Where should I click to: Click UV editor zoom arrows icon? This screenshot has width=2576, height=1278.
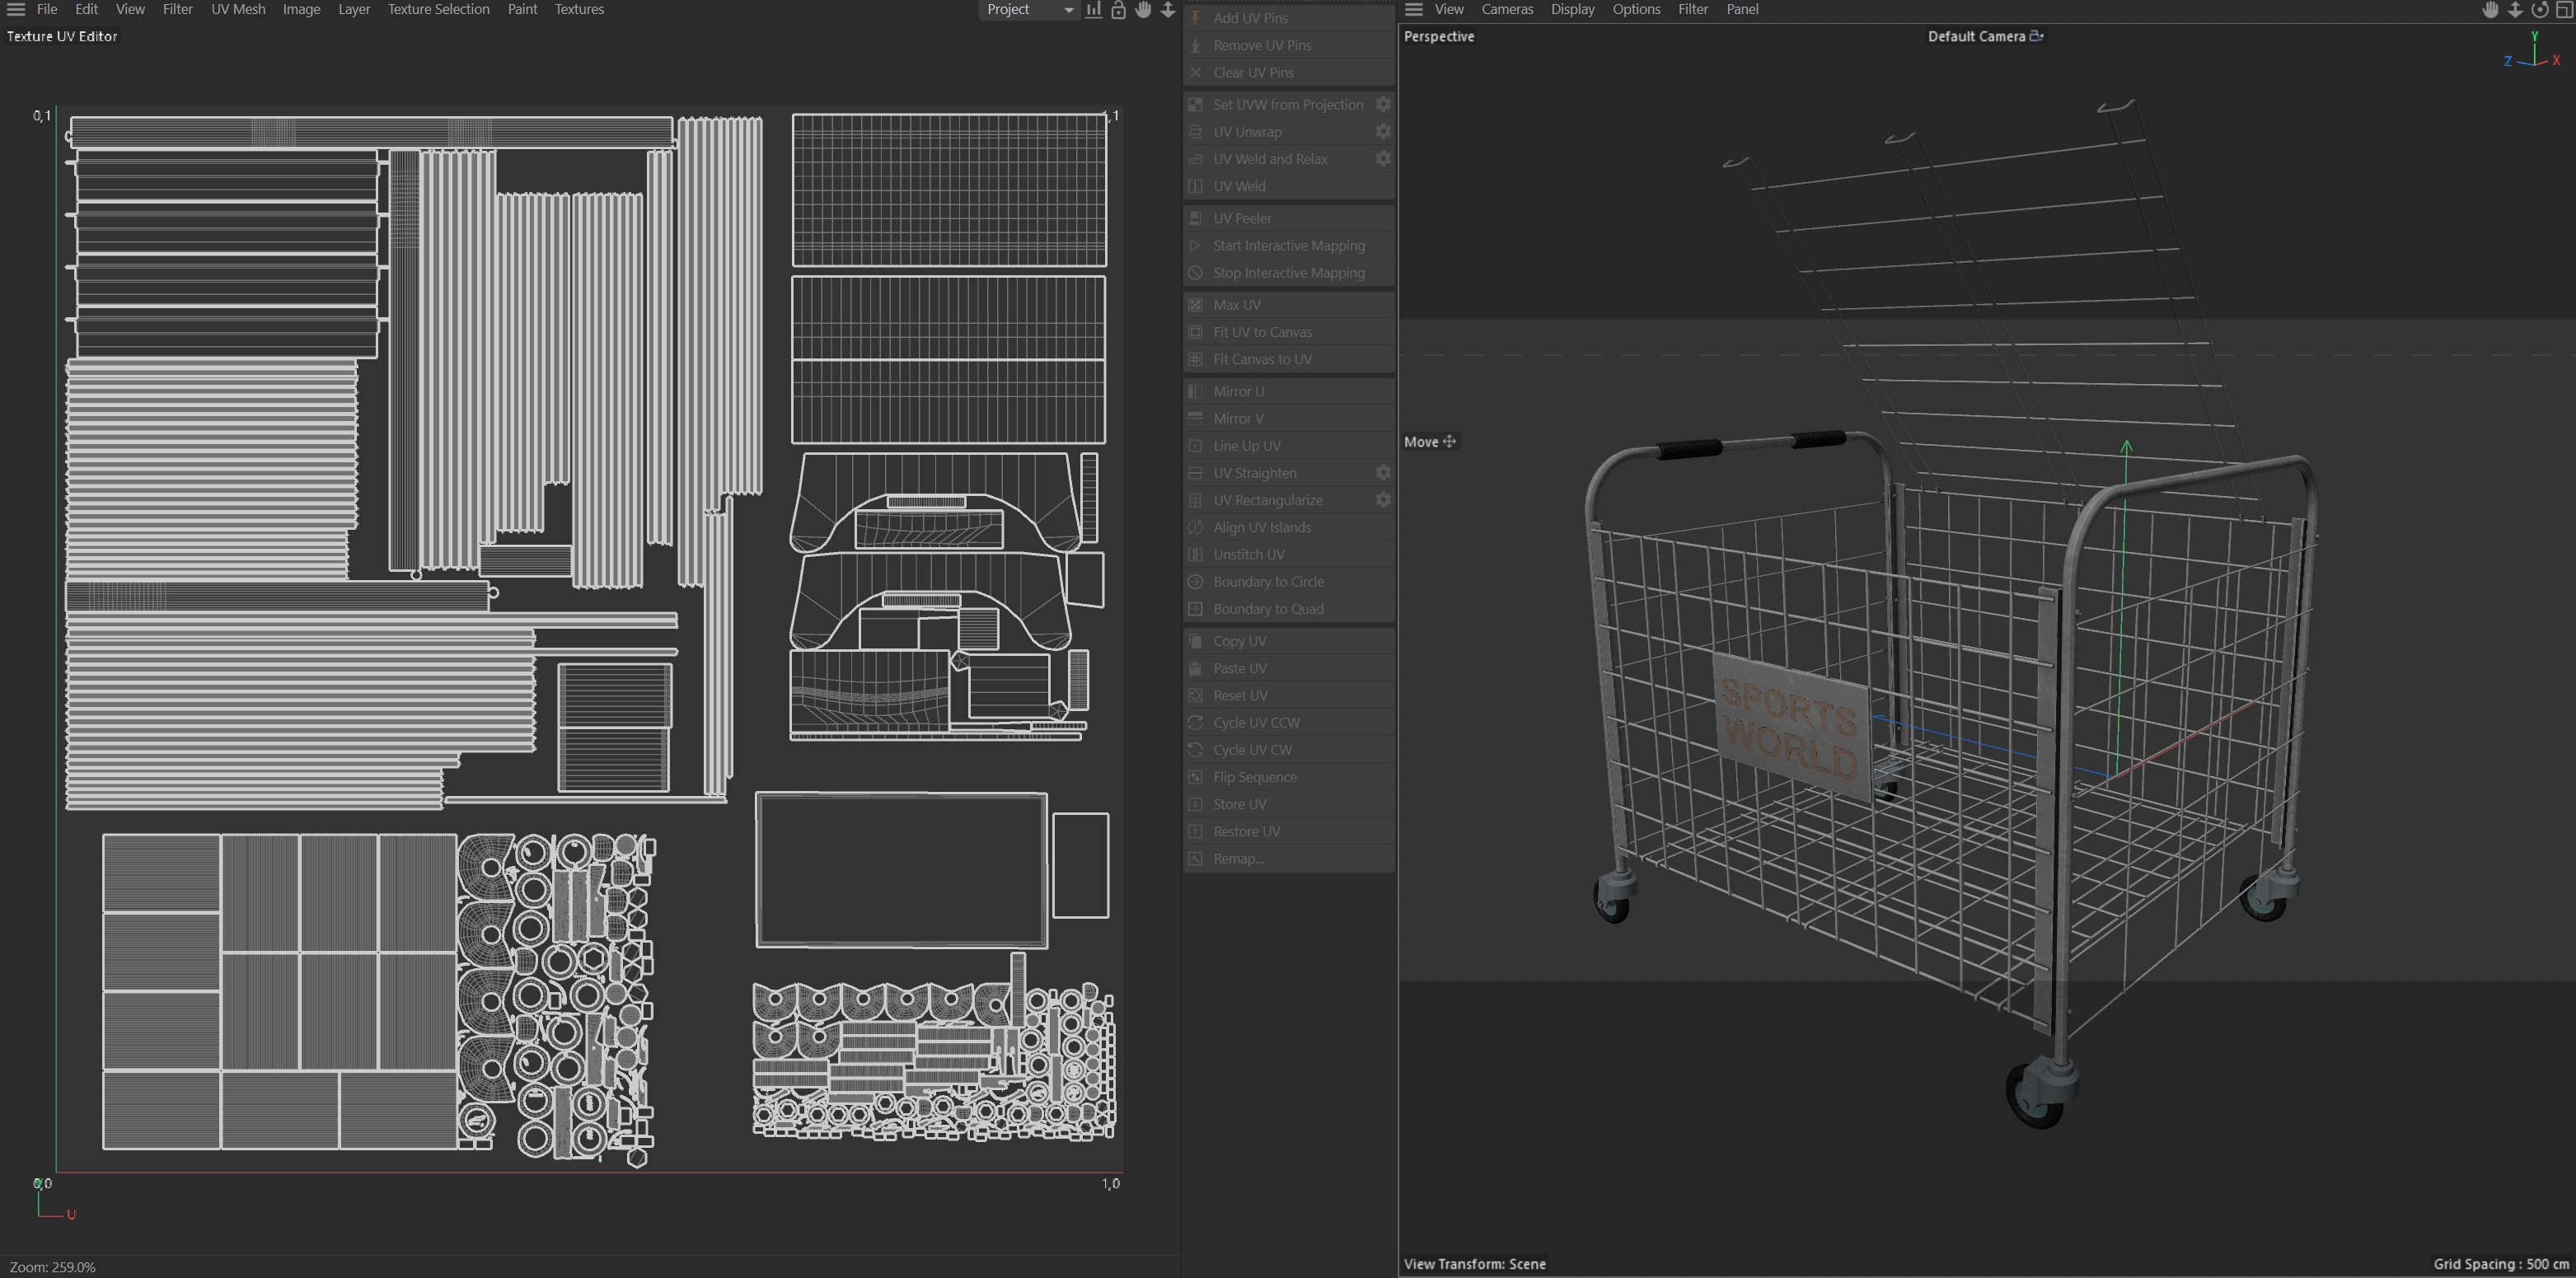1167,10
